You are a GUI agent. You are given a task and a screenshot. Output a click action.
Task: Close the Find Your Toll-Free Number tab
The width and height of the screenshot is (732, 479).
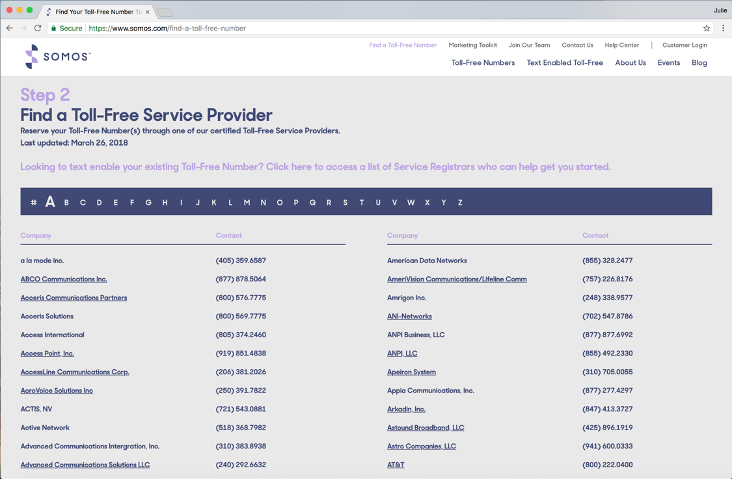coord(148,12)
